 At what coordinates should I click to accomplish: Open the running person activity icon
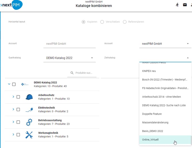177,5
